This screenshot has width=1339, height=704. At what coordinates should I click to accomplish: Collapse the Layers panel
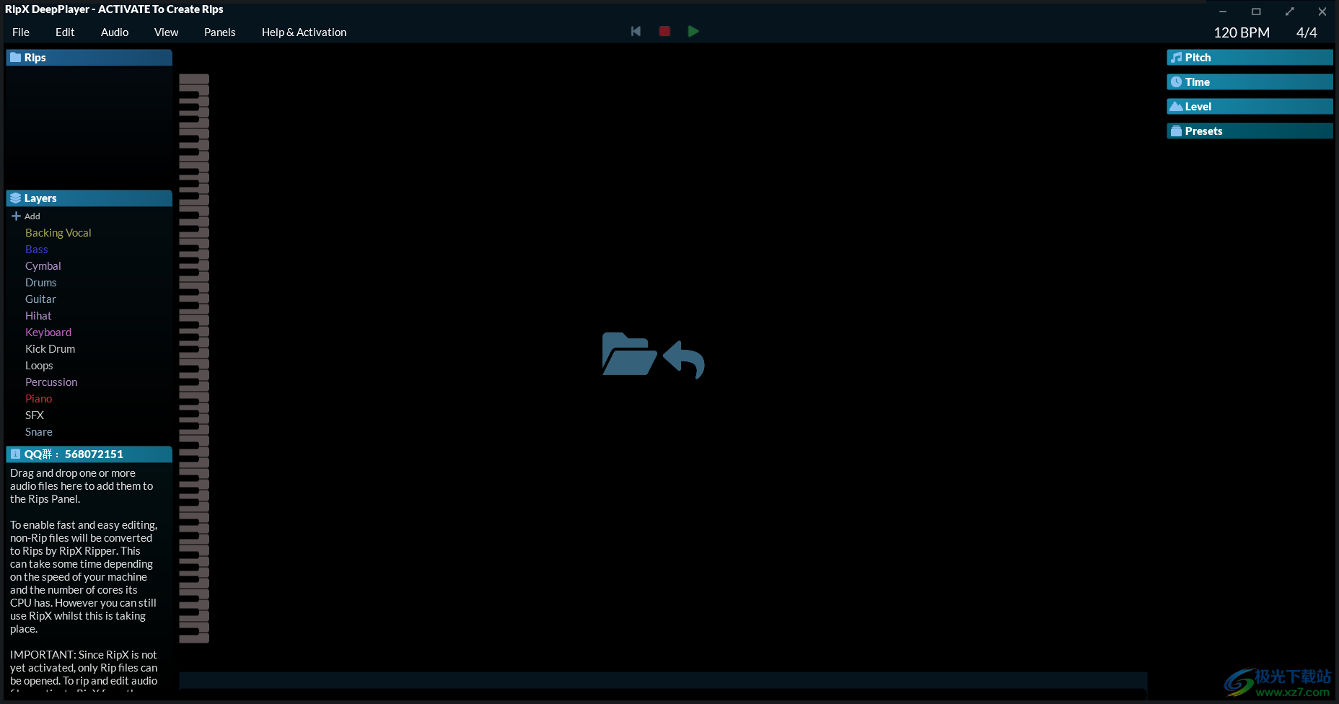click(x=87, y=198)
